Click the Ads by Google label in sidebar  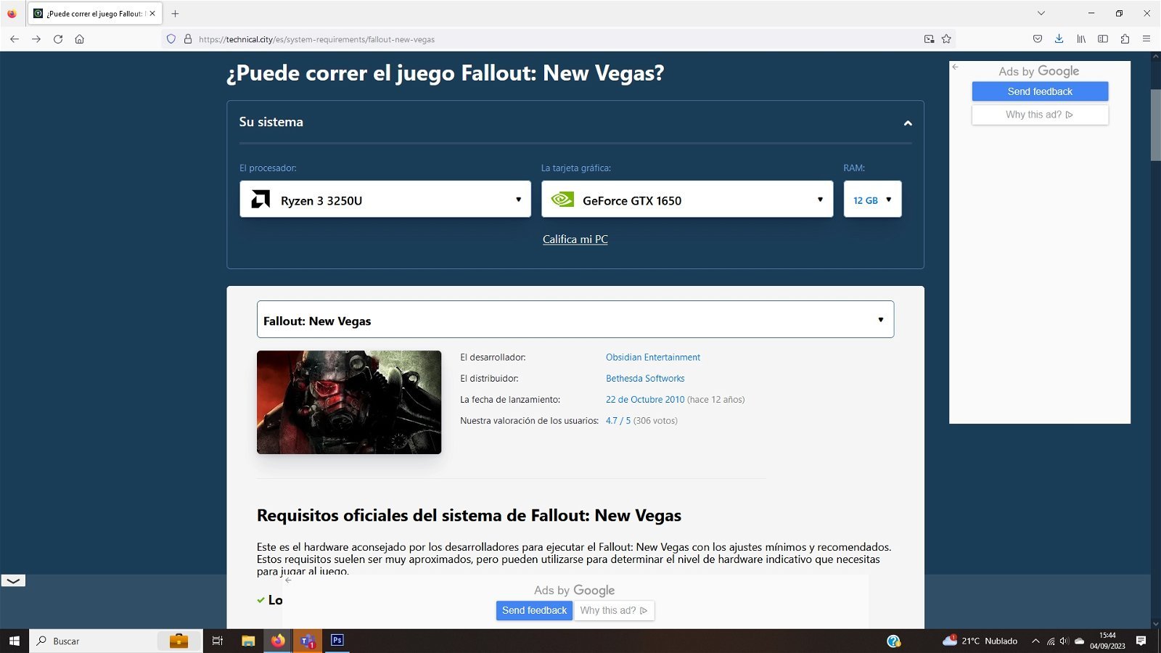tap(1039, 71)
